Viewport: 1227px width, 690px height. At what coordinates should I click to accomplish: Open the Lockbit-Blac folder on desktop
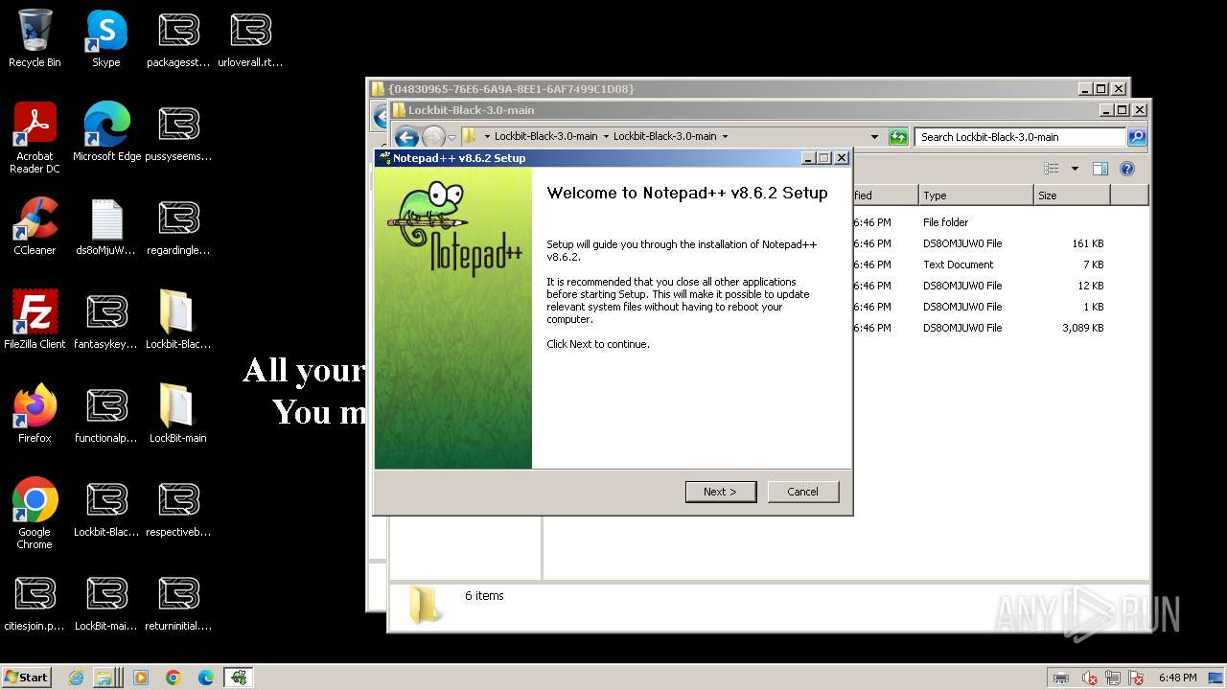click(178, 320)
